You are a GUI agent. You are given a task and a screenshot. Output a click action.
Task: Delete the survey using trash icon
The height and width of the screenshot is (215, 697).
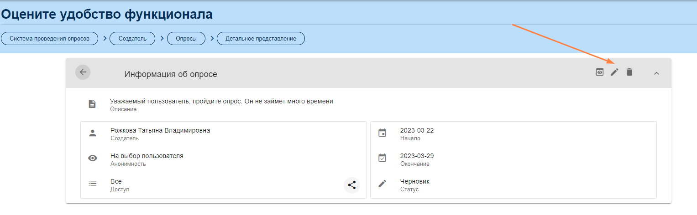click(x=629, y=72)
